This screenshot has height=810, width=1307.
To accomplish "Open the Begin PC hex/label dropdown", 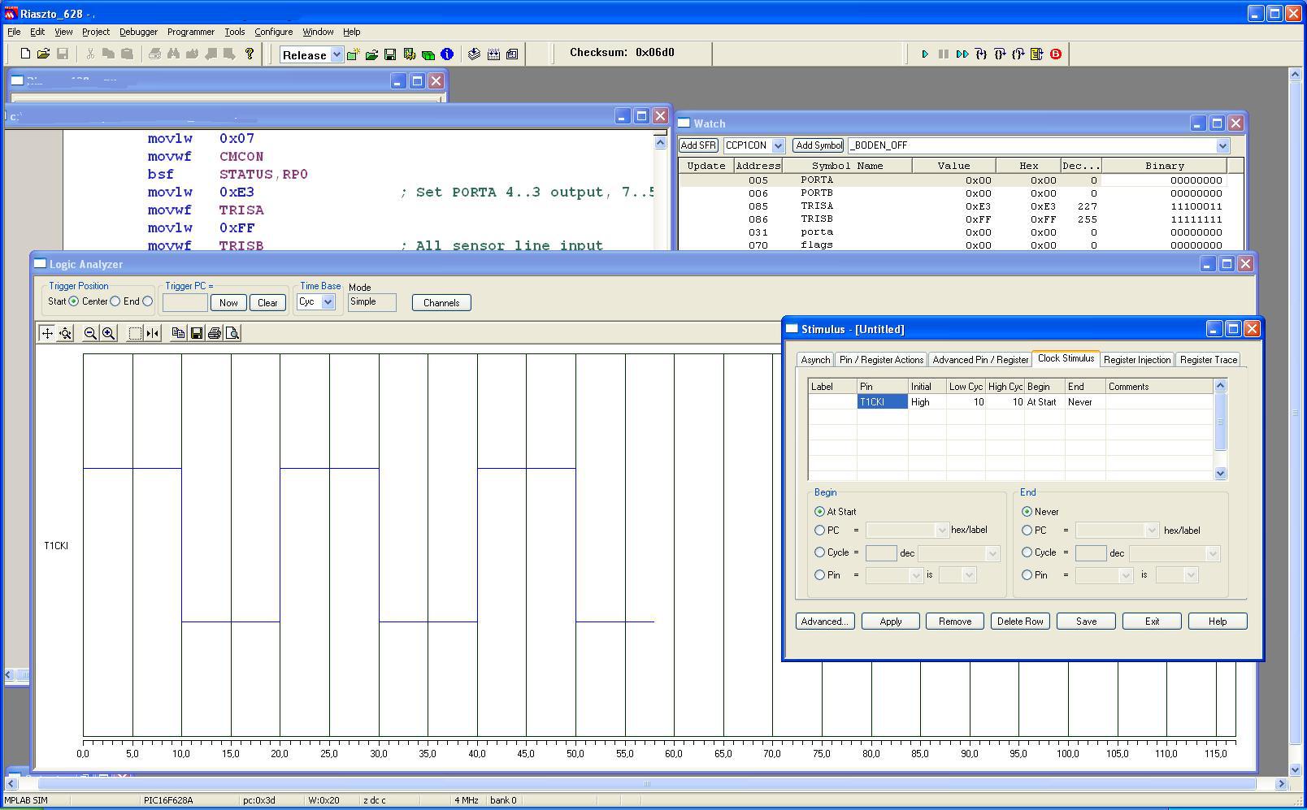I will (x=942, y=531).
